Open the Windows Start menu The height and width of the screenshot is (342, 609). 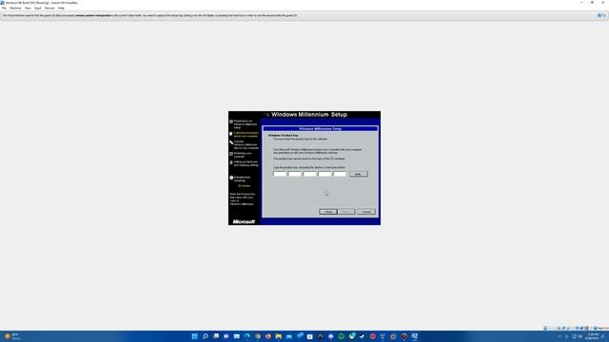[x=194, y=336]
